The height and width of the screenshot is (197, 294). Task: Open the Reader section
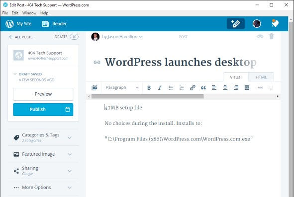pyautogui.click(x=54, y=24)
